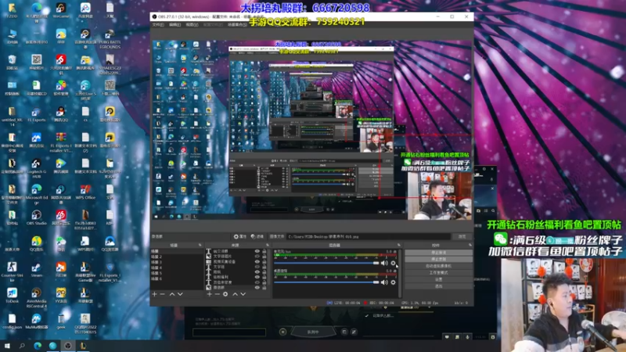Open the WPS Office desktop shortcut
This screenshot has width=626, height=352.
coord(85,192)
